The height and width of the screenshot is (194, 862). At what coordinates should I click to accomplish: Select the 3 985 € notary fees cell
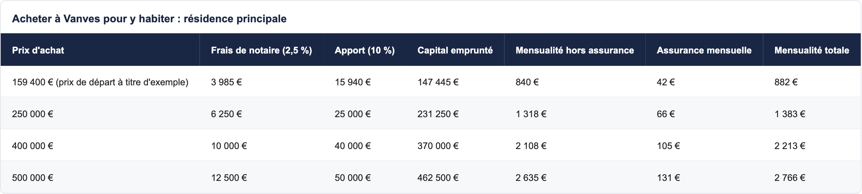[262, 82]
